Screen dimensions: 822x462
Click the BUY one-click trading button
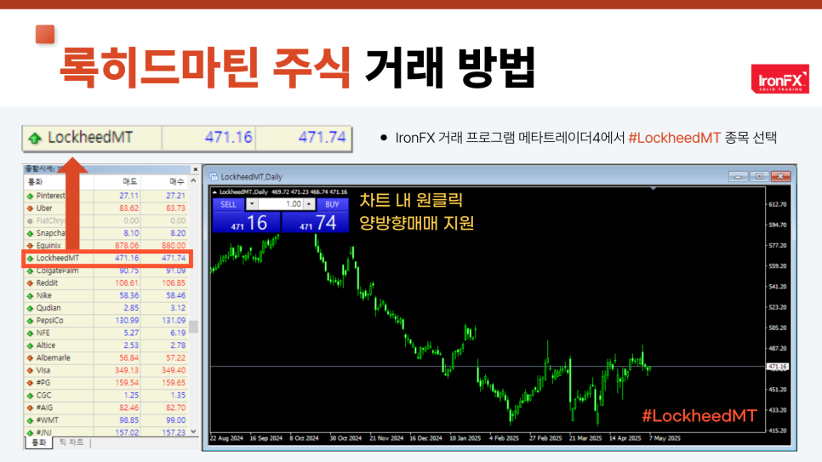click(333, 204)
